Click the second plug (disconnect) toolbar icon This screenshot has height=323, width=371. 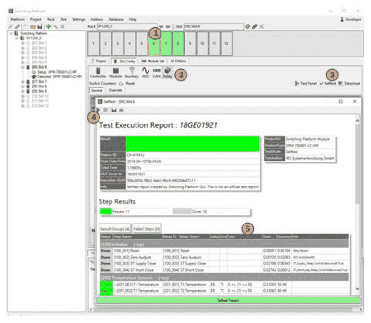17,27
